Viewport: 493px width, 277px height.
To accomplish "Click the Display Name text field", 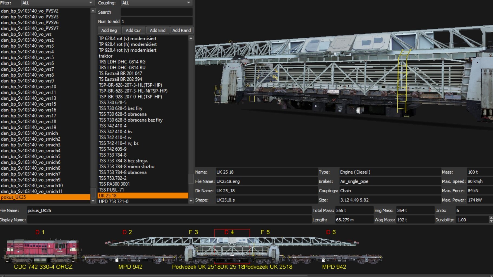I will click(169, 220).
